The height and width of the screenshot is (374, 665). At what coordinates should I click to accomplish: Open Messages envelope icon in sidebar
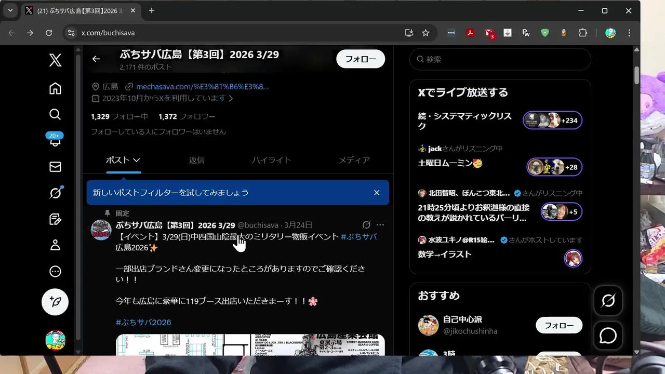point(55,167)
